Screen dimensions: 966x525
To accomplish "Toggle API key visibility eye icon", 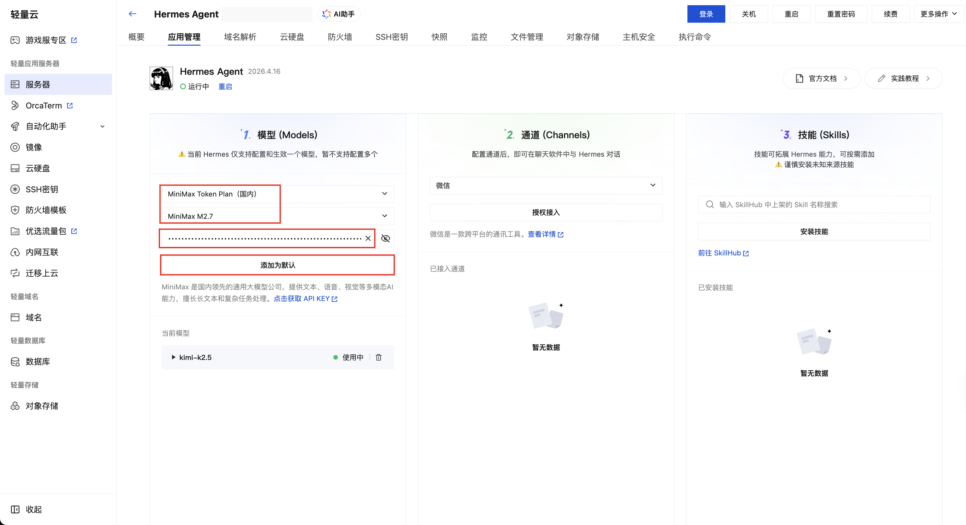I will click(385, 238).
